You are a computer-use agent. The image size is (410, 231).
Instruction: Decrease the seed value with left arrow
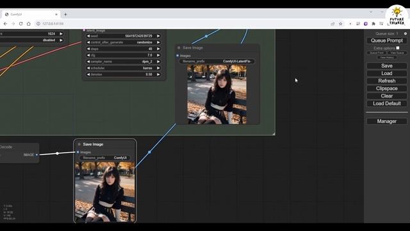(x=88, y=36)
